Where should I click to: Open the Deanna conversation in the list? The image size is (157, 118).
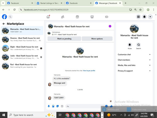(x=22, y=39)
